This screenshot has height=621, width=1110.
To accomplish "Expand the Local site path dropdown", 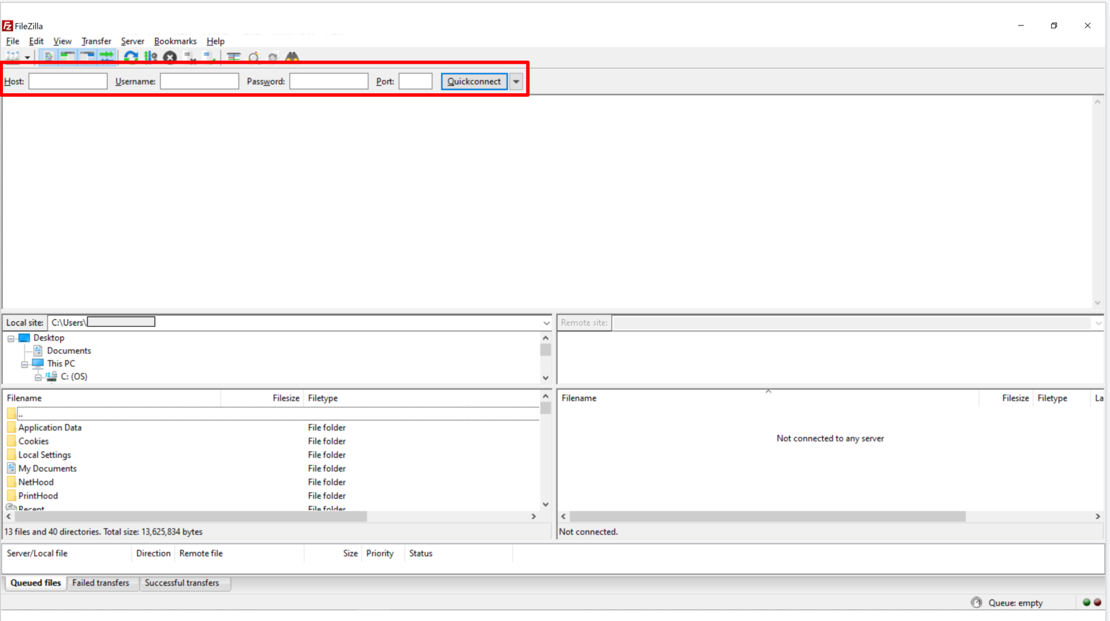I will 546,323.
